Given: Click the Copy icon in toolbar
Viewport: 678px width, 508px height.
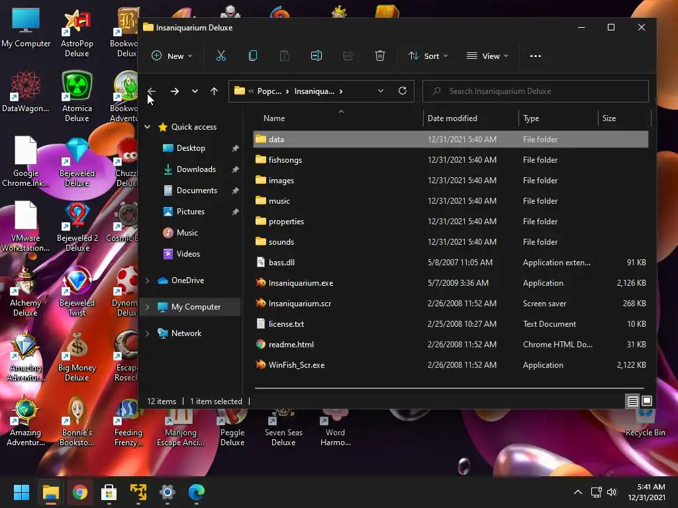Looking at the screenshot, I should pyautogui.click(x=253, y=56).
